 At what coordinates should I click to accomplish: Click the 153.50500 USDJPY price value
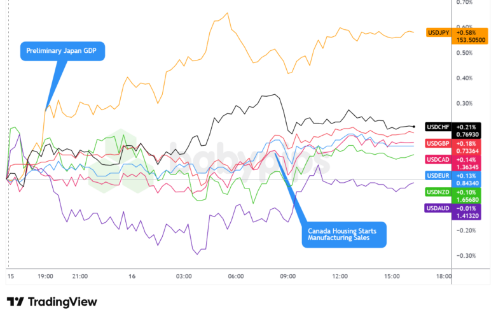pos(469,39)
